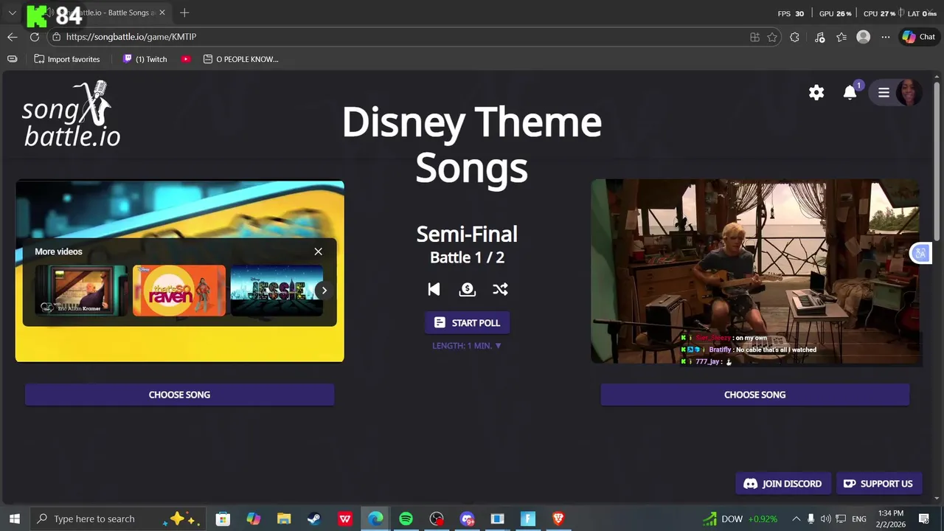Screen dimensions: 944x531
Task: Open Spotify from the taskbar
Action: [x=406, y=518]
